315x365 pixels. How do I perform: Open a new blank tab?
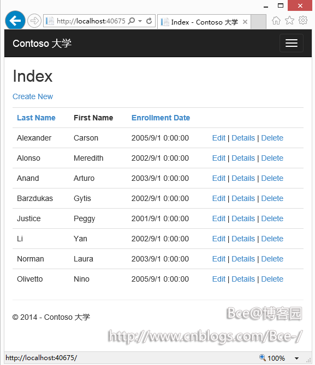(258, 22)
